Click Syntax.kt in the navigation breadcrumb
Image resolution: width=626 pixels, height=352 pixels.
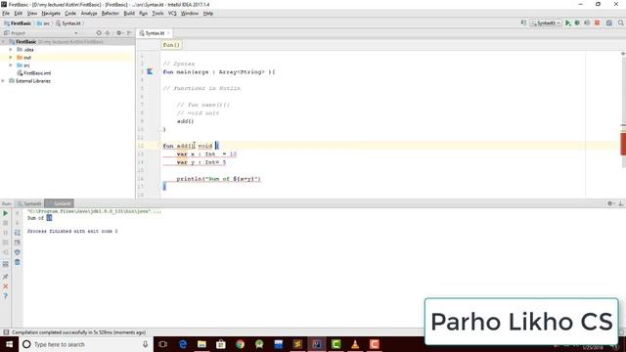click(68, 23)
